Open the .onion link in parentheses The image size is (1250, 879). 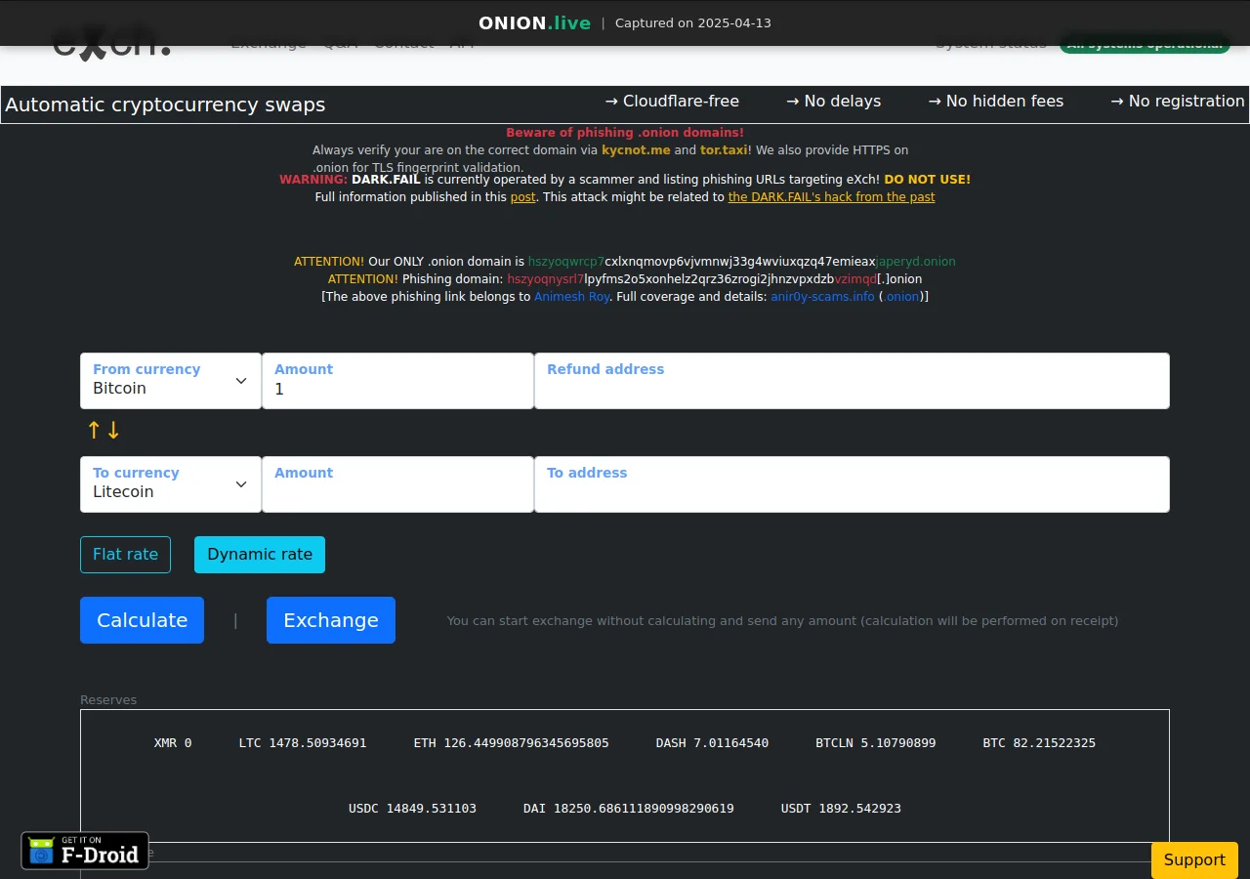902,297
